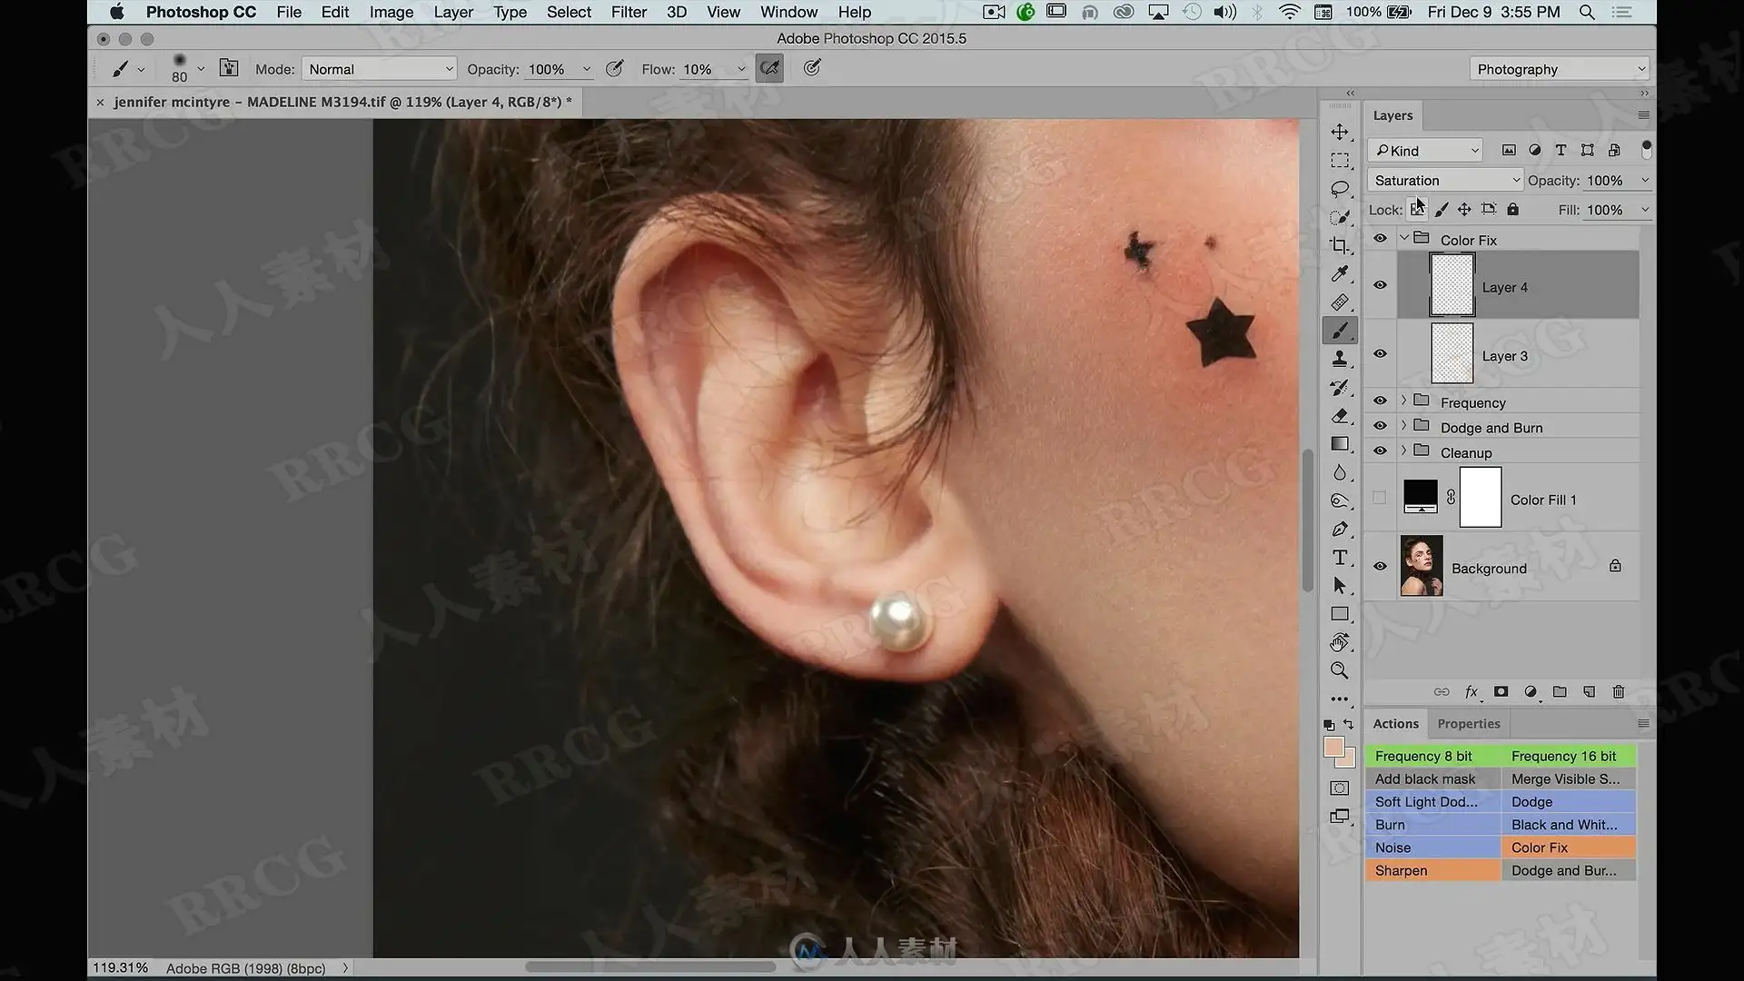Screen dimensions: 1744x981
Task: Expand the Frequency group
Action: pos(1404,401)
